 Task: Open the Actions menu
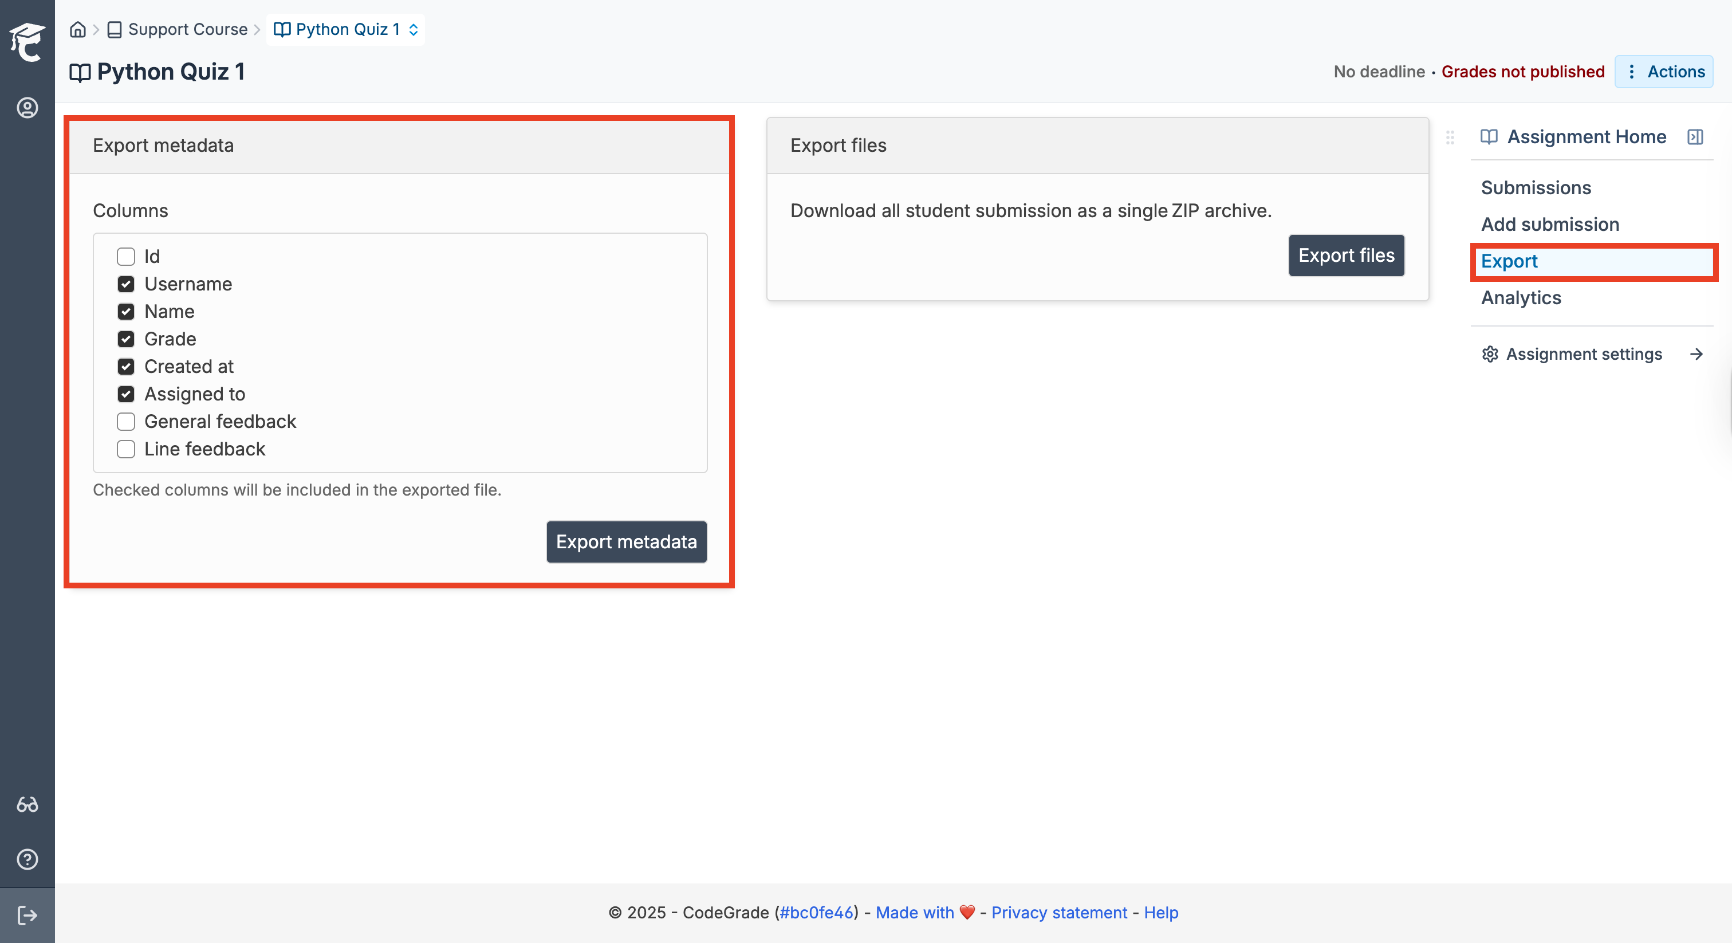tap(1663, 71)
